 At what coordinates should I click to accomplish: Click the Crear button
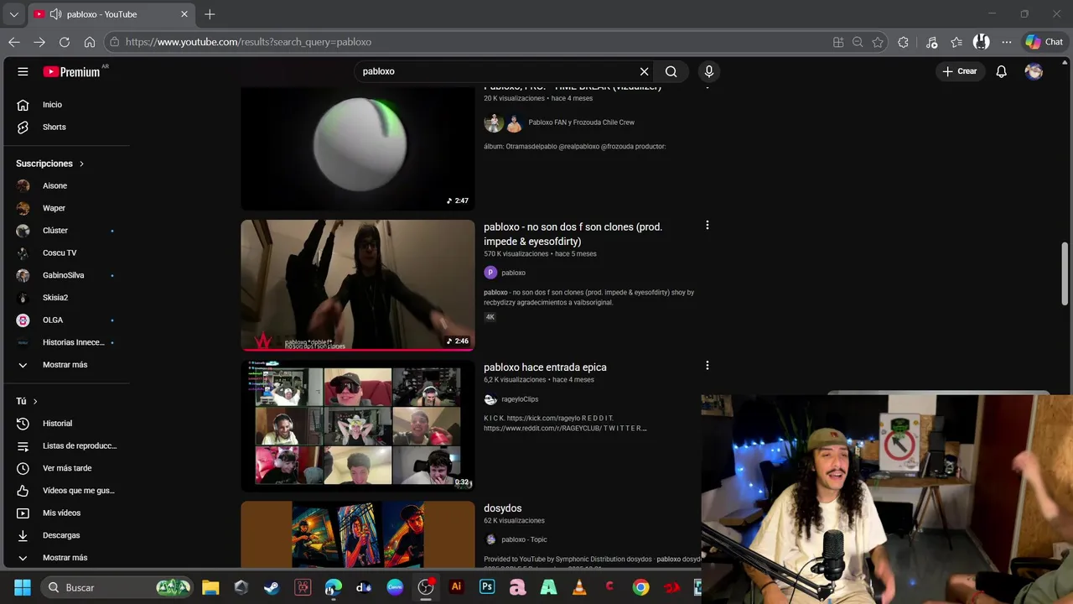click(x=960, y=71)
